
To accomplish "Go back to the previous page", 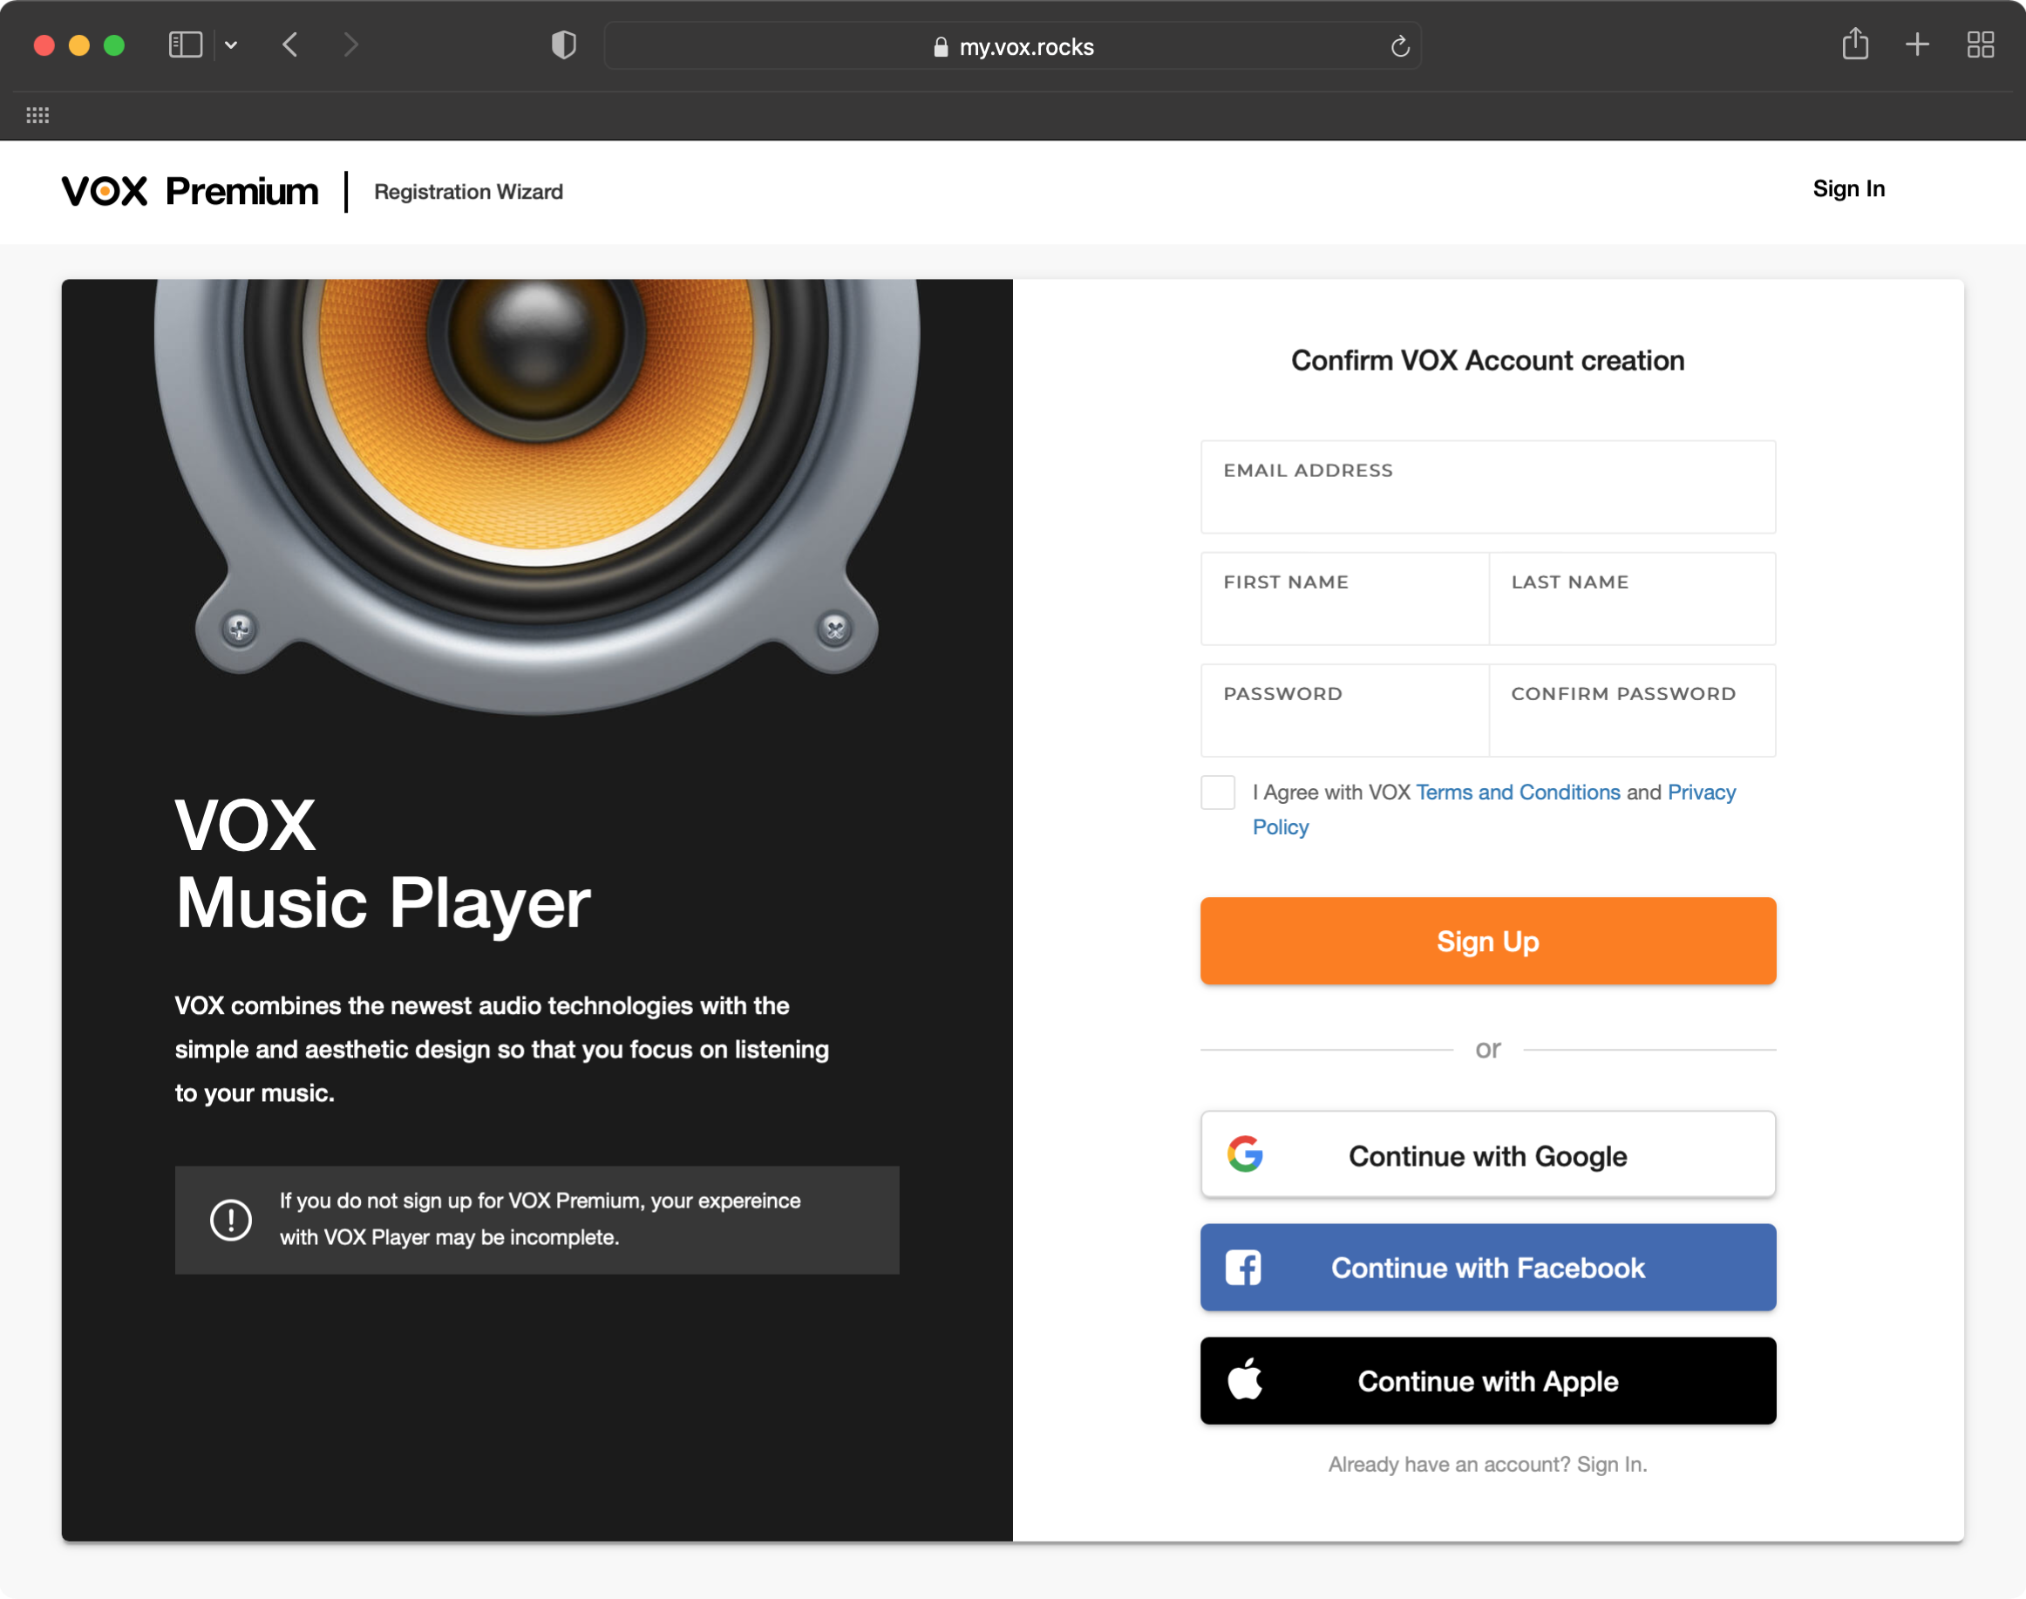I will point(290,45).
